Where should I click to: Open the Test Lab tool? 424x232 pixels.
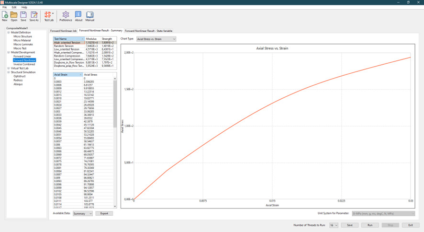(48, 16)
